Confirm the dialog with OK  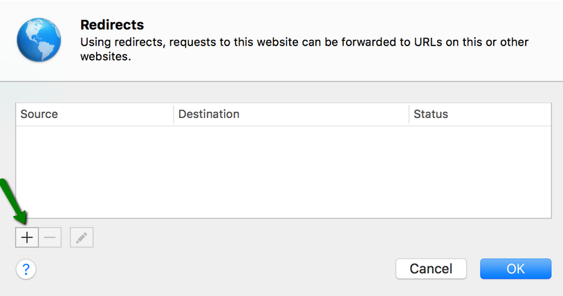515,269
